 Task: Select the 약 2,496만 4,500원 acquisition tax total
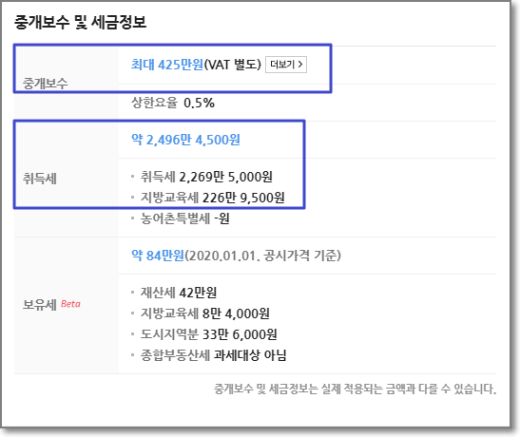tap(185, 140)
